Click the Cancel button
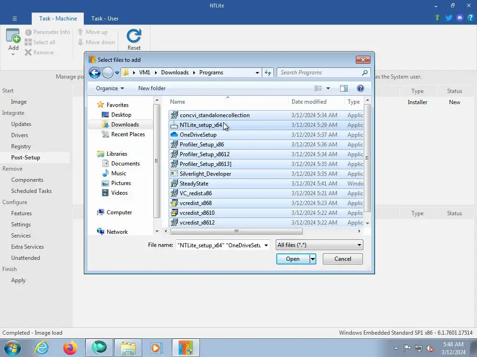The image size is (477, 357). coord(342,259)
